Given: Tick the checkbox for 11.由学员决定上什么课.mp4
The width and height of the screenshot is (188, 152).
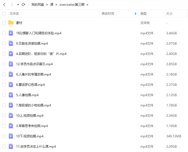Looking at the screenshot, I should [4, 146].
